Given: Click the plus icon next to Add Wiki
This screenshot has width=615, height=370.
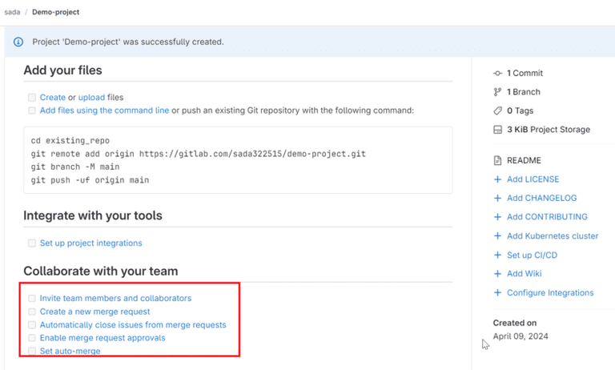Looking at the screenshot, I should coord(497,273).
